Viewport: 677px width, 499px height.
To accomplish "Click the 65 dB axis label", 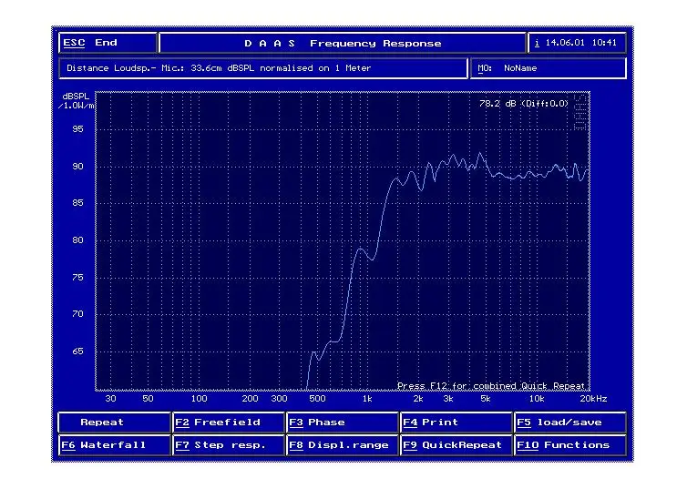I will click(77, 351).
